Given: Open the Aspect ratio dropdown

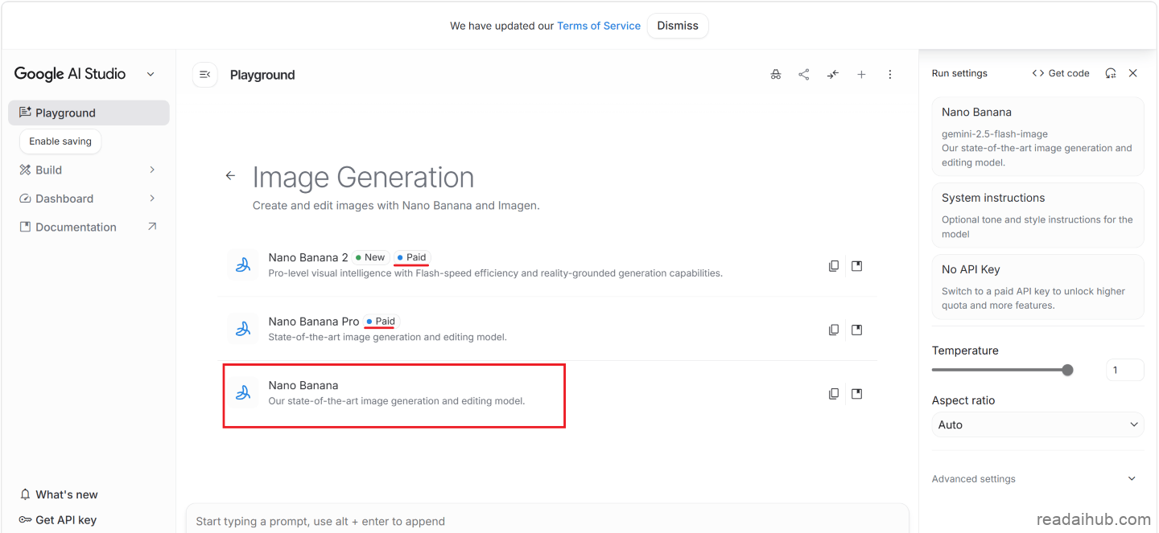Looking at the screenshot, I should coord(1037,424).
